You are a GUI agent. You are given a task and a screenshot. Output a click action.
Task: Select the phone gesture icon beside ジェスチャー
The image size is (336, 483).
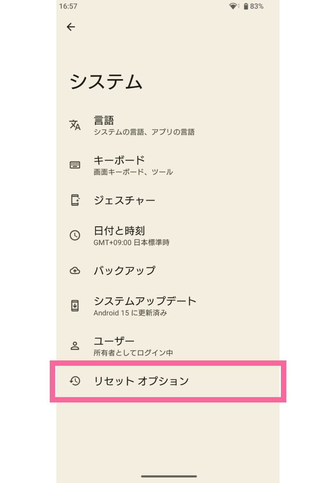coord(75,200)
